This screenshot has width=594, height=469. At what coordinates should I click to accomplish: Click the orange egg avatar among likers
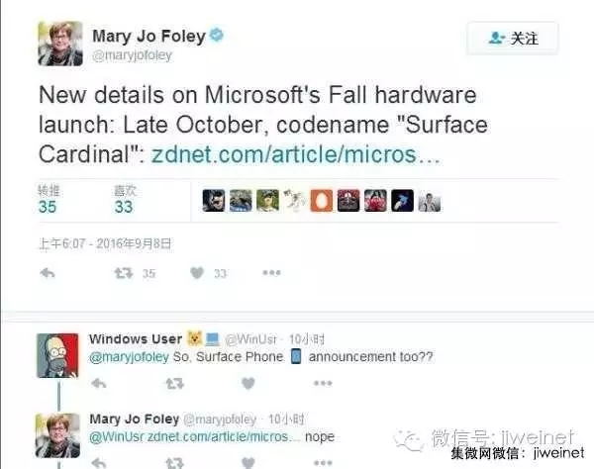point(321,201)
